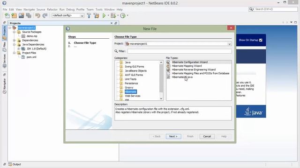Expand the Dependencies node
Screen dimensions: 300x168
(x=14, y=41)
